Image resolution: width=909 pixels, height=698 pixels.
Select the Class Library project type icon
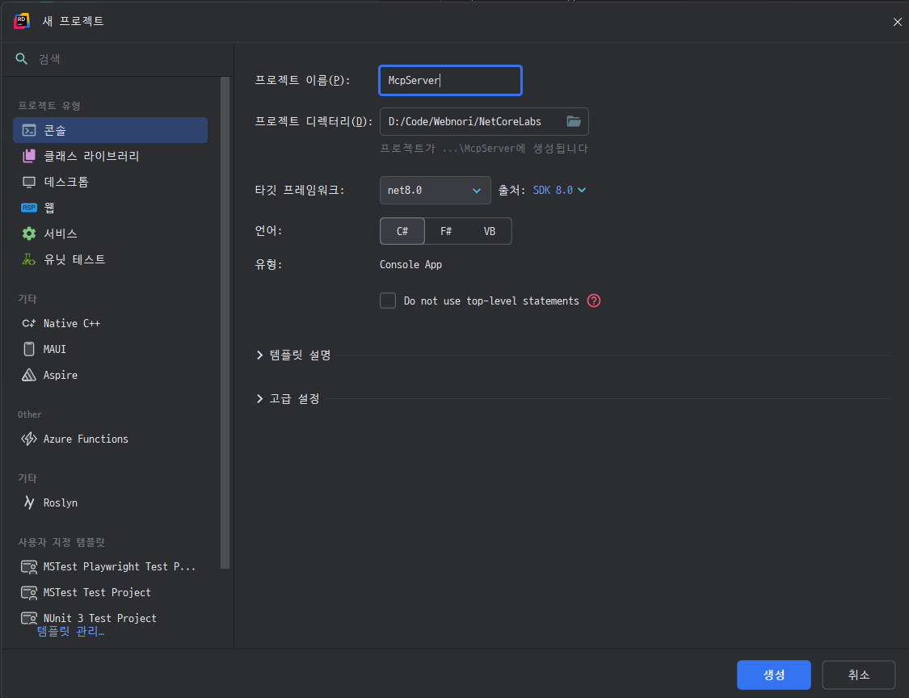point(29,156)
